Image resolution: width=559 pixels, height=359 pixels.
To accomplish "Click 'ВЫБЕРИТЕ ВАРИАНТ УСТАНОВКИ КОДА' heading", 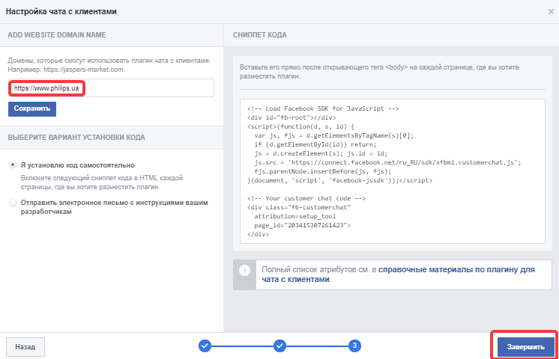I will (76, 138).
